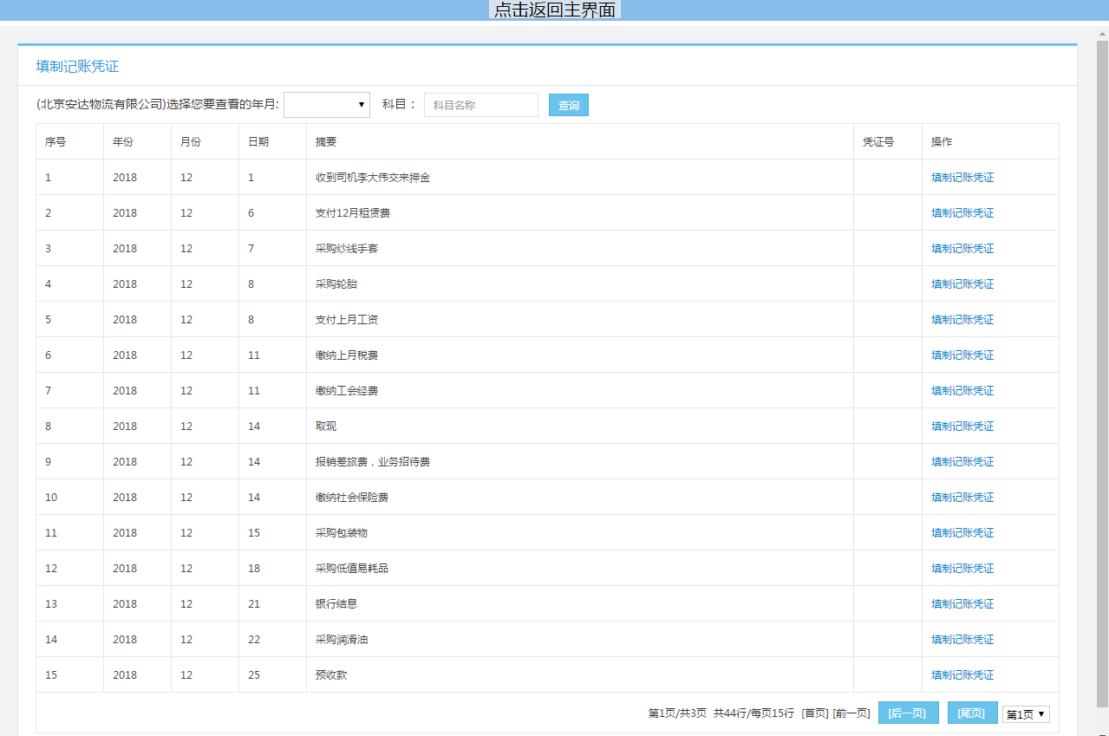Click the 点击返回主界面 banner

554,10
